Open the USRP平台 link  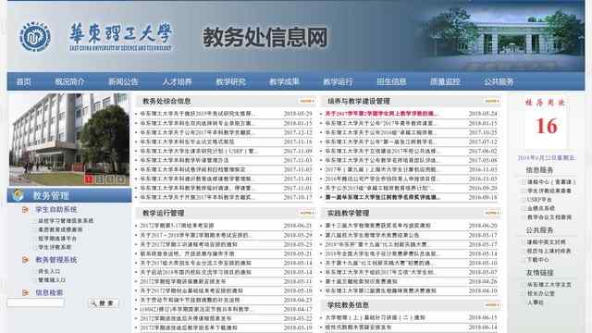point(539,200)
